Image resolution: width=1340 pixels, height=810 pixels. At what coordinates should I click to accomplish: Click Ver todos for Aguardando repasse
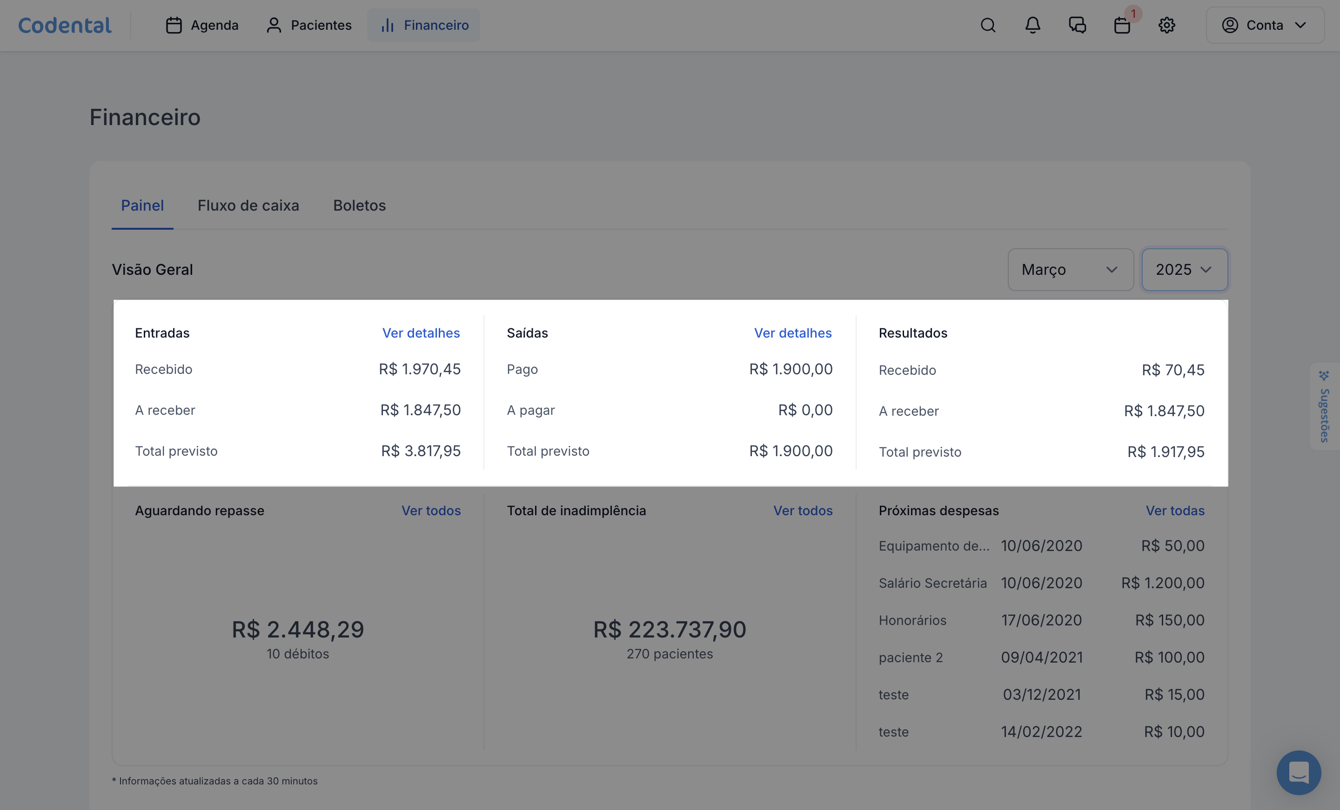tap(431, 511)
